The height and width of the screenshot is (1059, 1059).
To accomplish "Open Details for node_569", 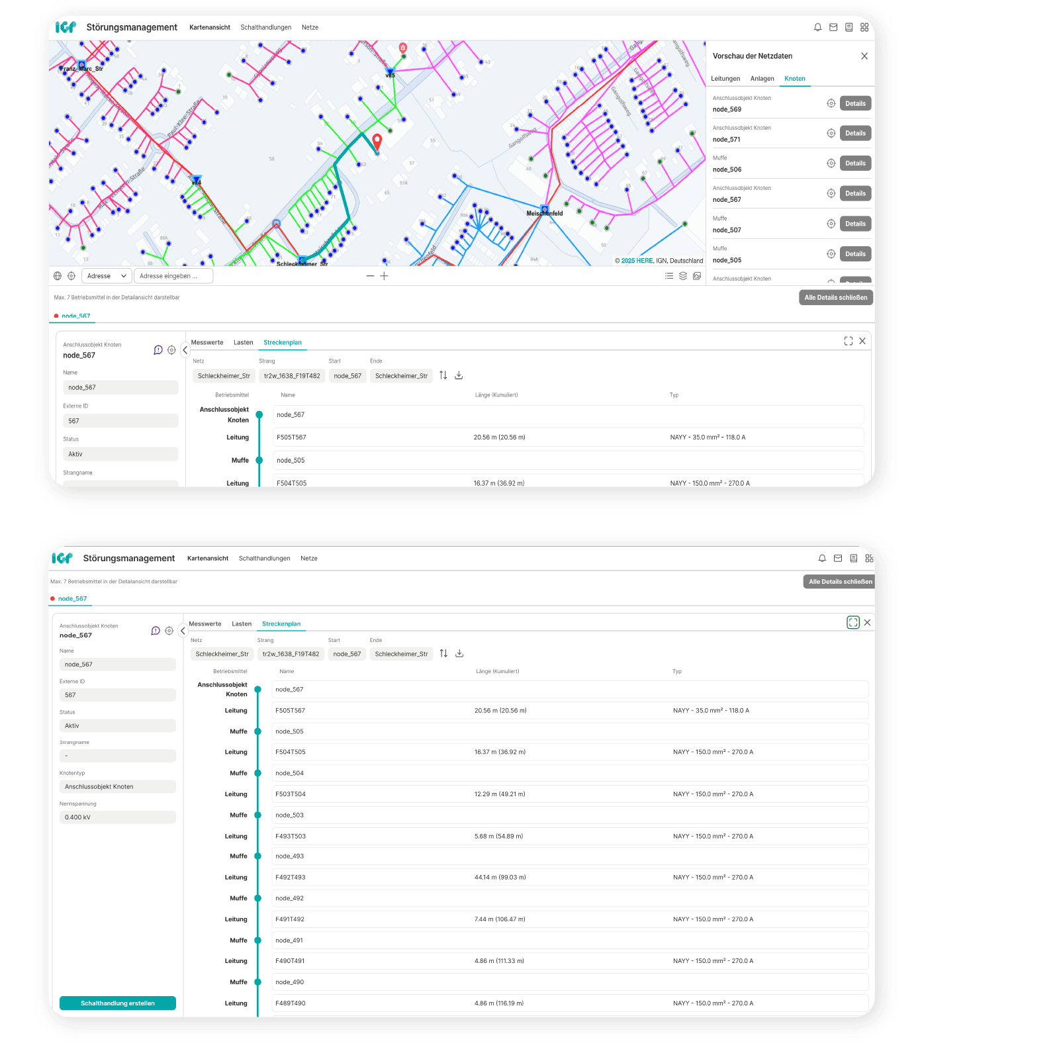I will click(x=855, y=103).
